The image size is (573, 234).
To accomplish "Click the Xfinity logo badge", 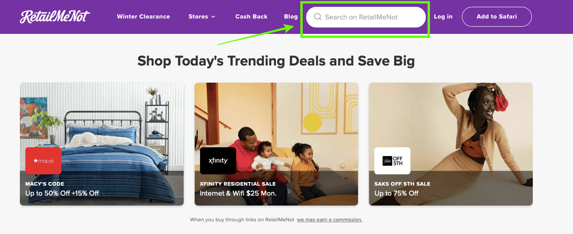I will pyautogui.click(x=218, y=160).
